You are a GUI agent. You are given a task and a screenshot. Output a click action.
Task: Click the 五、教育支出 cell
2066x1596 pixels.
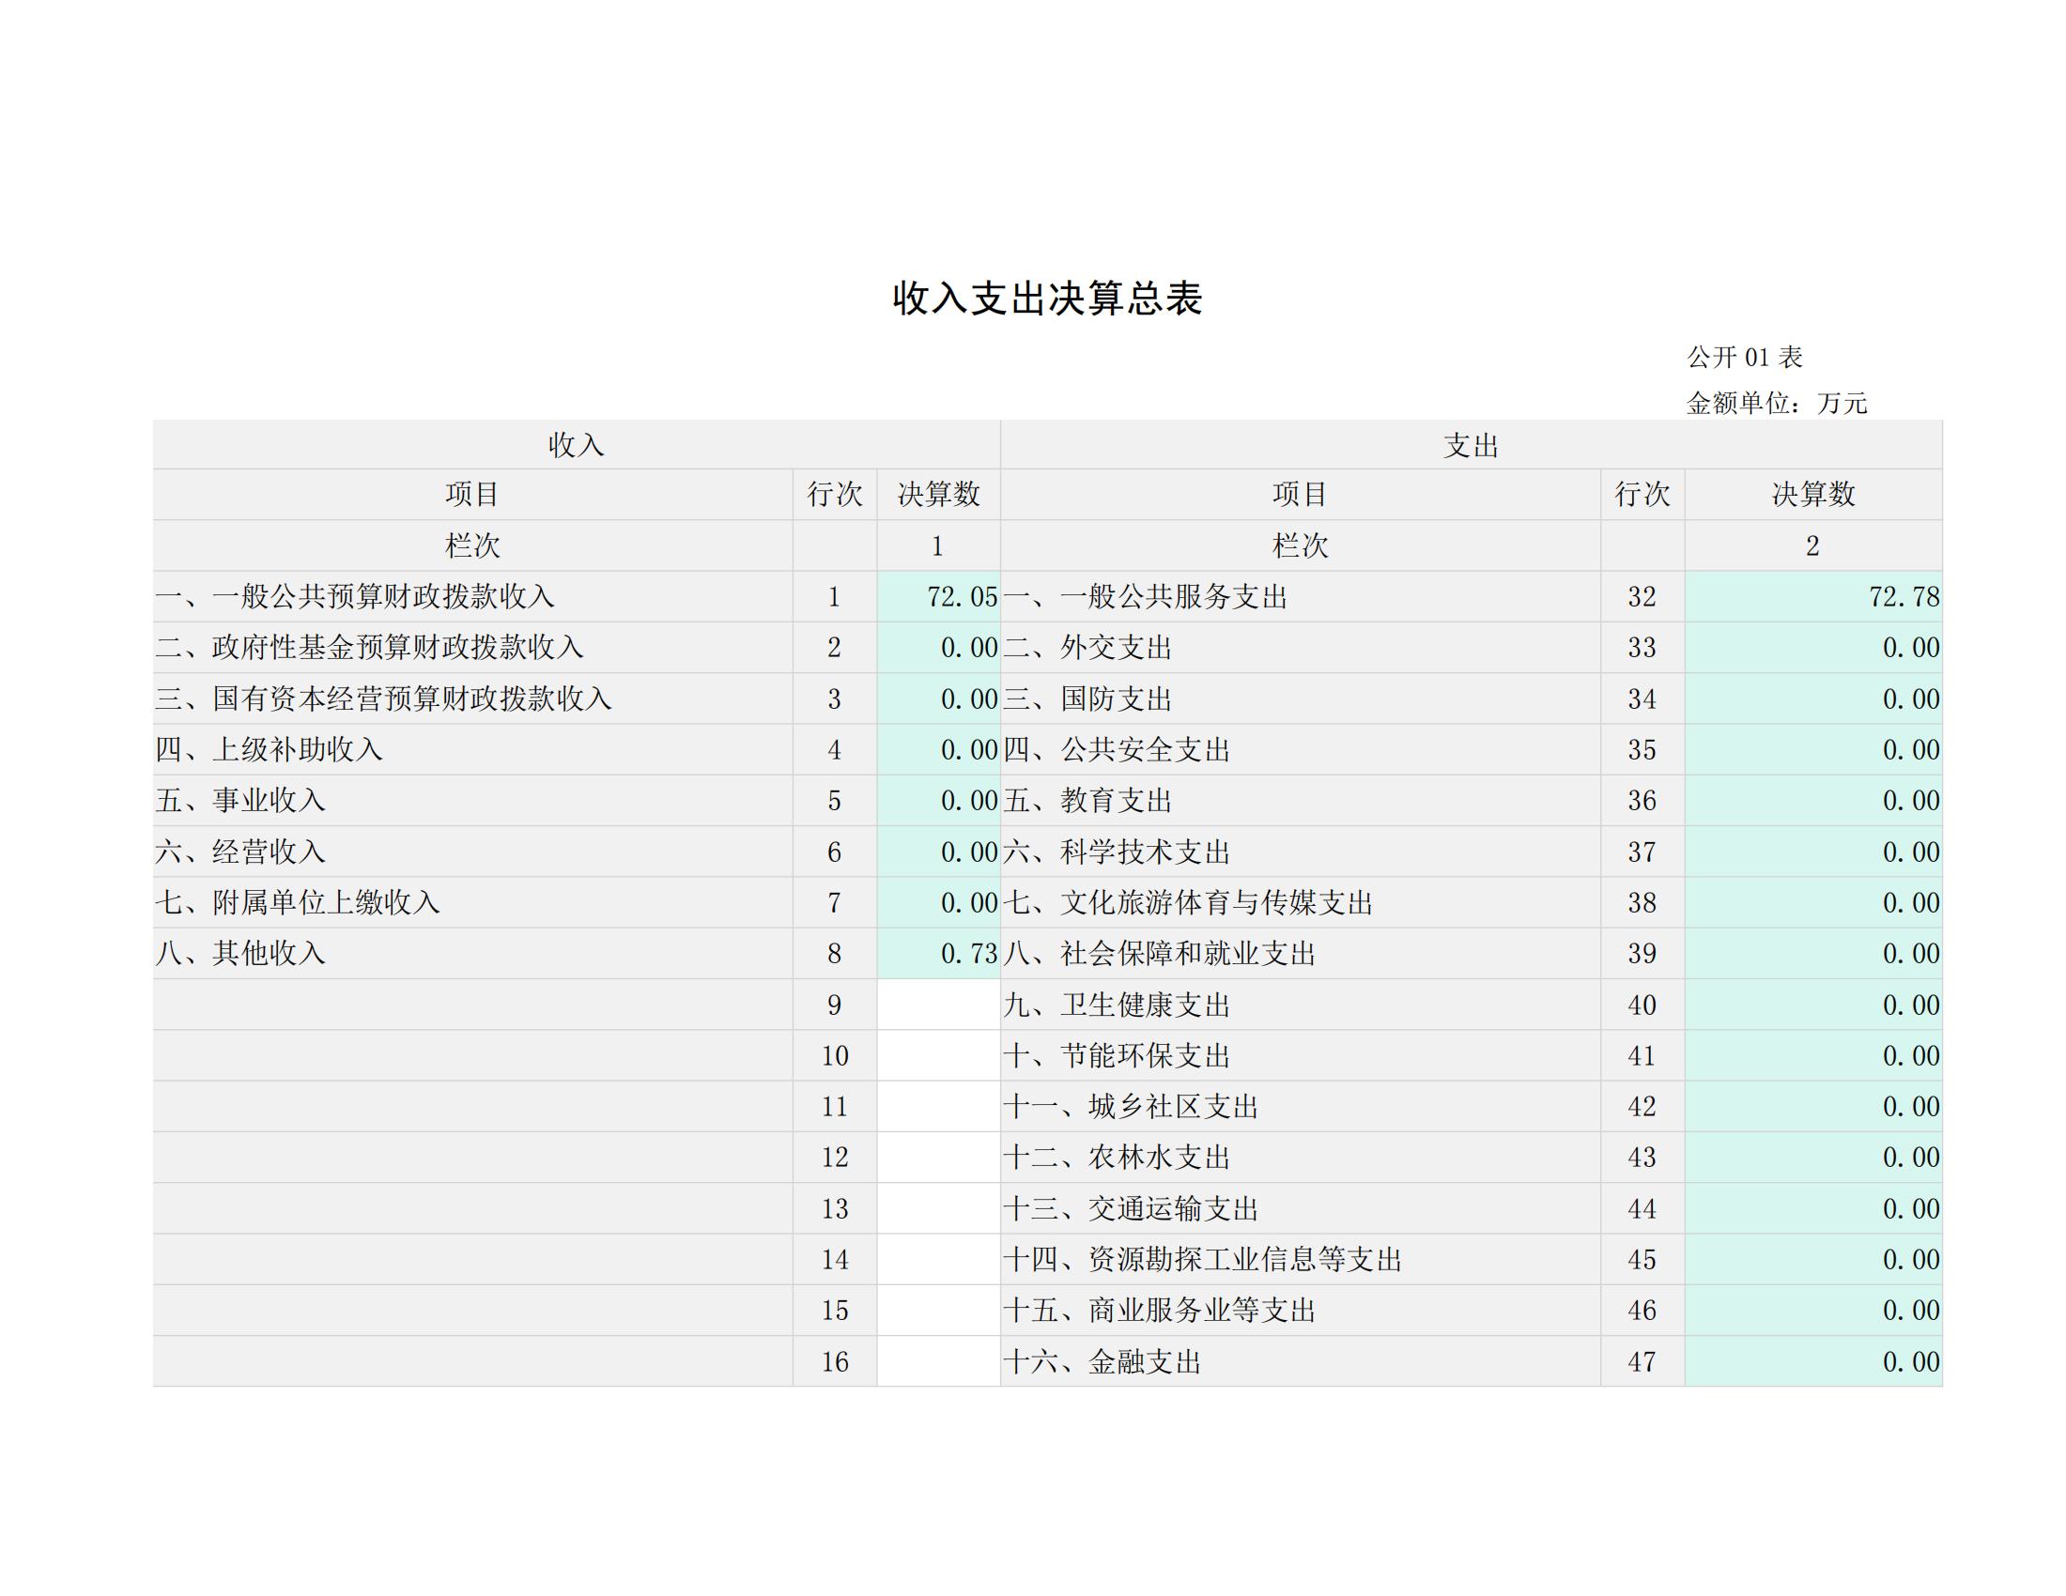pos(1301,801)
